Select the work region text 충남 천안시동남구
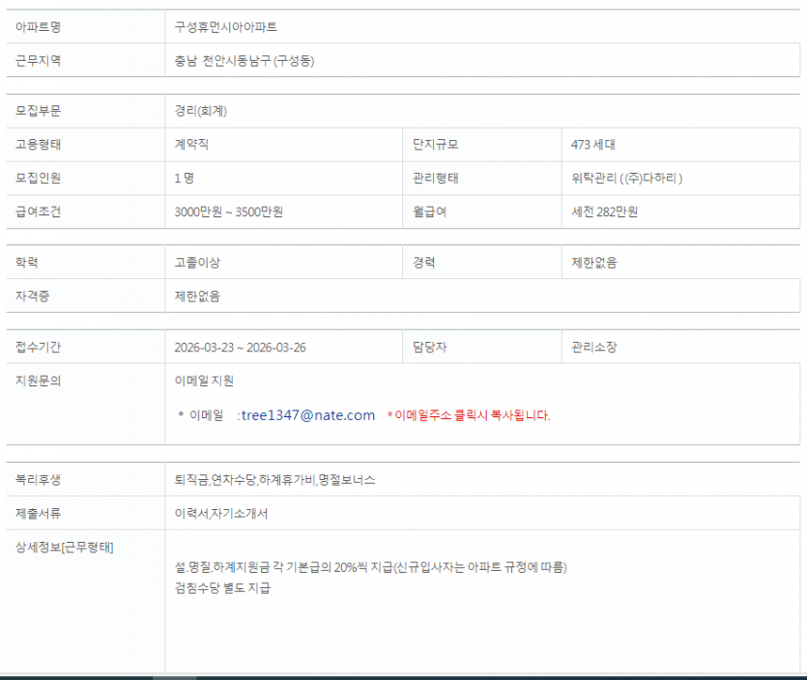This screenshot has height=680, width=807. [222, 61]
